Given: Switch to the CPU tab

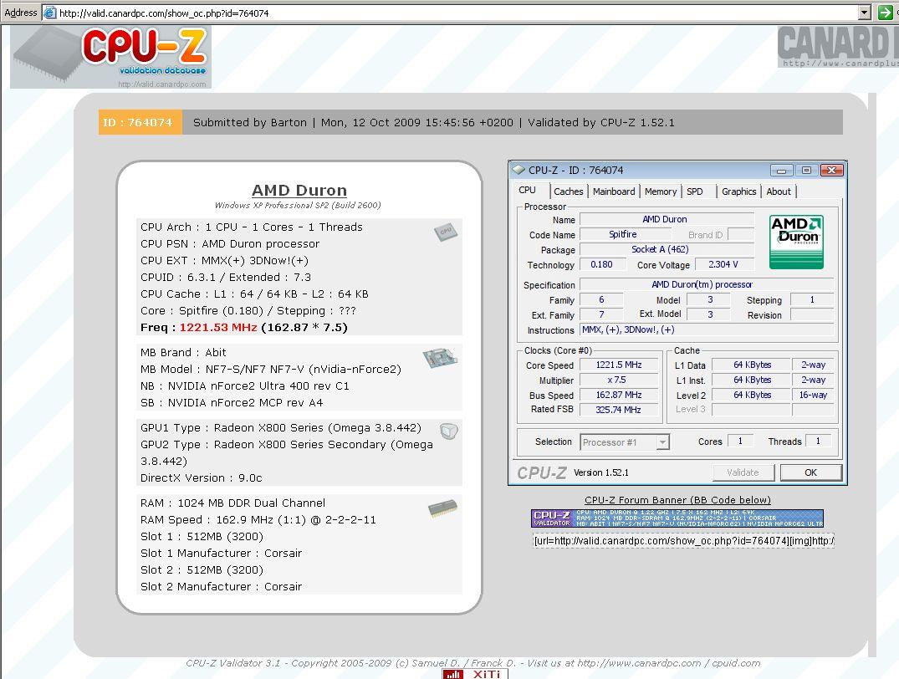Looking at the screenshot, I should 528,191.
